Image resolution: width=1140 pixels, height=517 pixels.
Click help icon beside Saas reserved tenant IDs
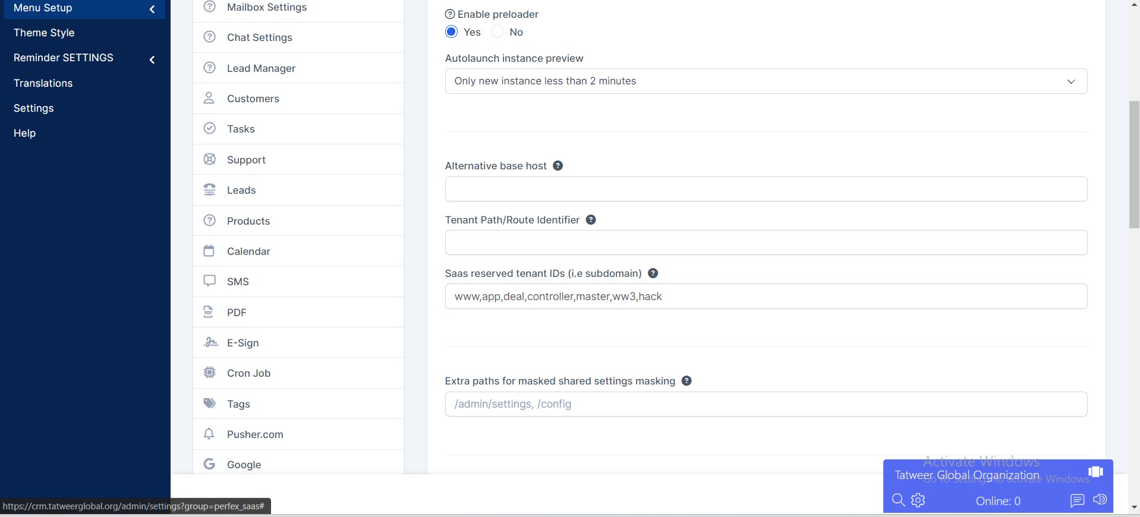653,273
